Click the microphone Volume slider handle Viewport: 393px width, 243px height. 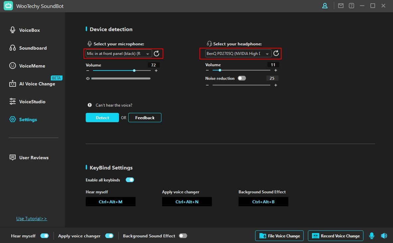point(134,71)
